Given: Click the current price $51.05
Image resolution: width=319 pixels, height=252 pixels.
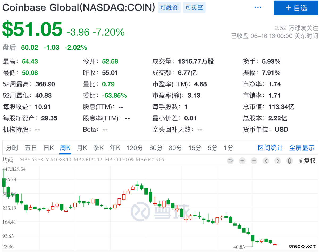Looking at the screenshot, I should click(x=32, y=29).
